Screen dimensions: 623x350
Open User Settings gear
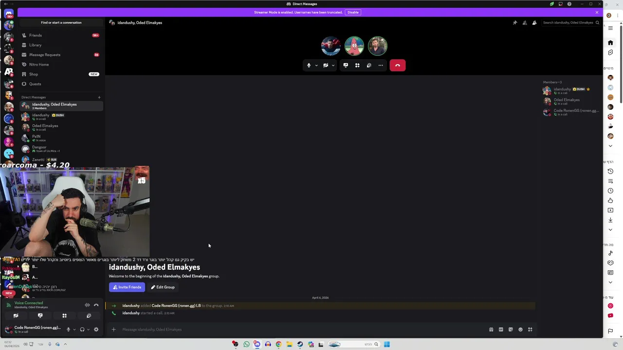[x=96, y=330]
